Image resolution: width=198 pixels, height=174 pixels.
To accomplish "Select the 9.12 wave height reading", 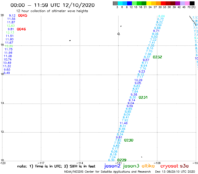I will [12, 16].
